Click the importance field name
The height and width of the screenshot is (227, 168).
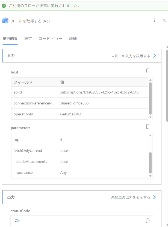click(23, 172)
